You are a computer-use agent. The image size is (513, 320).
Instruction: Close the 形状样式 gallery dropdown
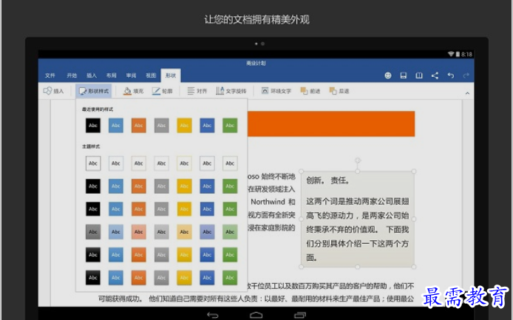pyautogui.click(x=94, y=91)
